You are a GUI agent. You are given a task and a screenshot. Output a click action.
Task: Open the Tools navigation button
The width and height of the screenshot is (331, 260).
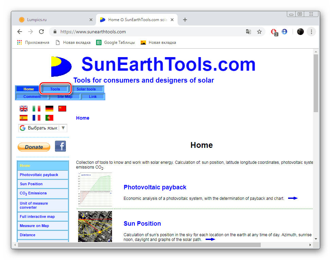pos(55,89)
